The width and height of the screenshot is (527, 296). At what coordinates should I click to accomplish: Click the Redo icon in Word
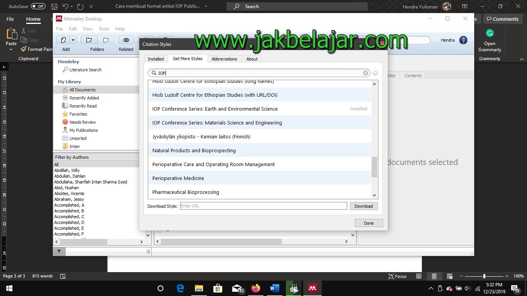click(80, 7)
